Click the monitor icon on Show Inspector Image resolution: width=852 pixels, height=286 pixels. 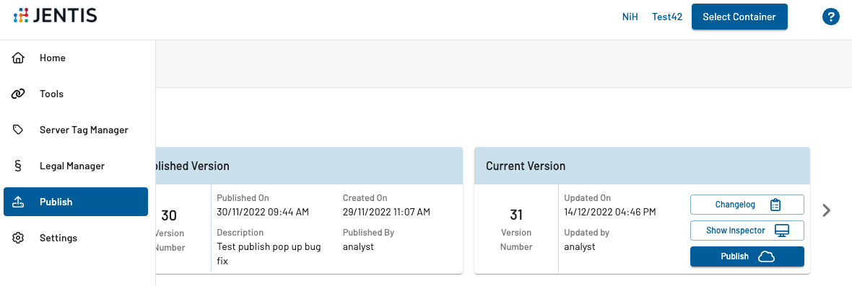tap(781, 231)
